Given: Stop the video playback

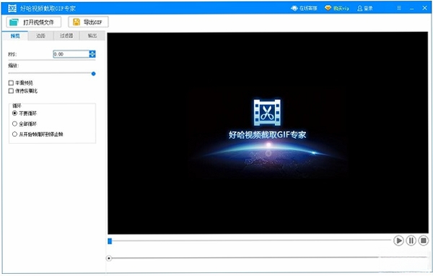Looking at the screenshot, I should (x=424, y=241).
